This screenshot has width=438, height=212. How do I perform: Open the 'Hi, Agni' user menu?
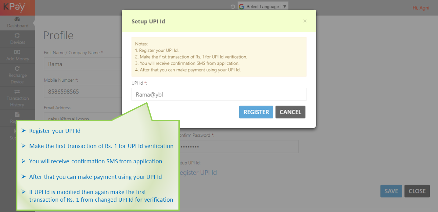click(x=421, y=8)
